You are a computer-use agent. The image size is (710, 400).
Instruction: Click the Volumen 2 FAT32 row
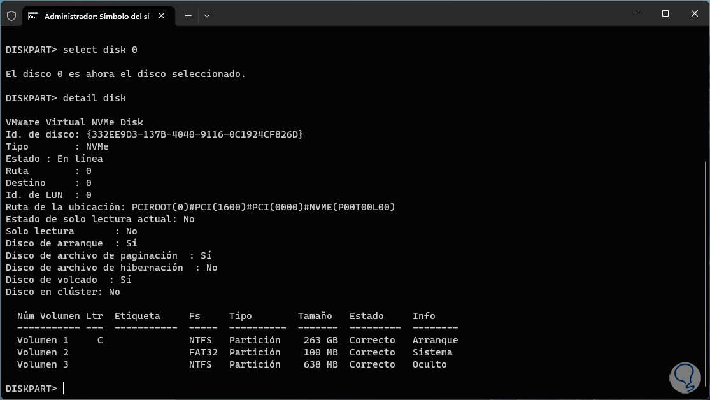pyautogui.click(x=237, y=352)
